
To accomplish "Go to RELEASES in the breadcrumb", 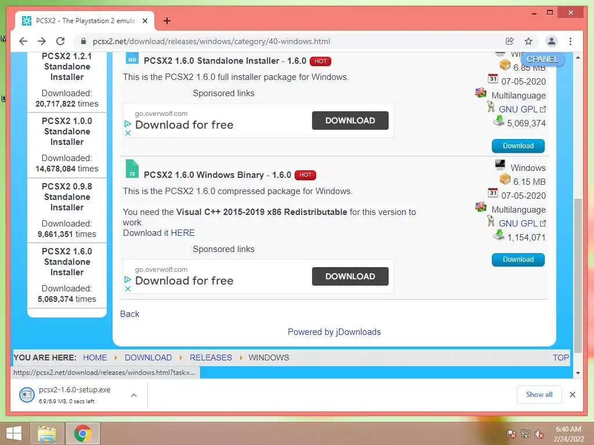I will coord(211,358).
